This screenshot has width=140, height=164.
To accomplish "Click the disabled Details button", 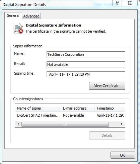I will pyautogui.click(x=107, y=135).
